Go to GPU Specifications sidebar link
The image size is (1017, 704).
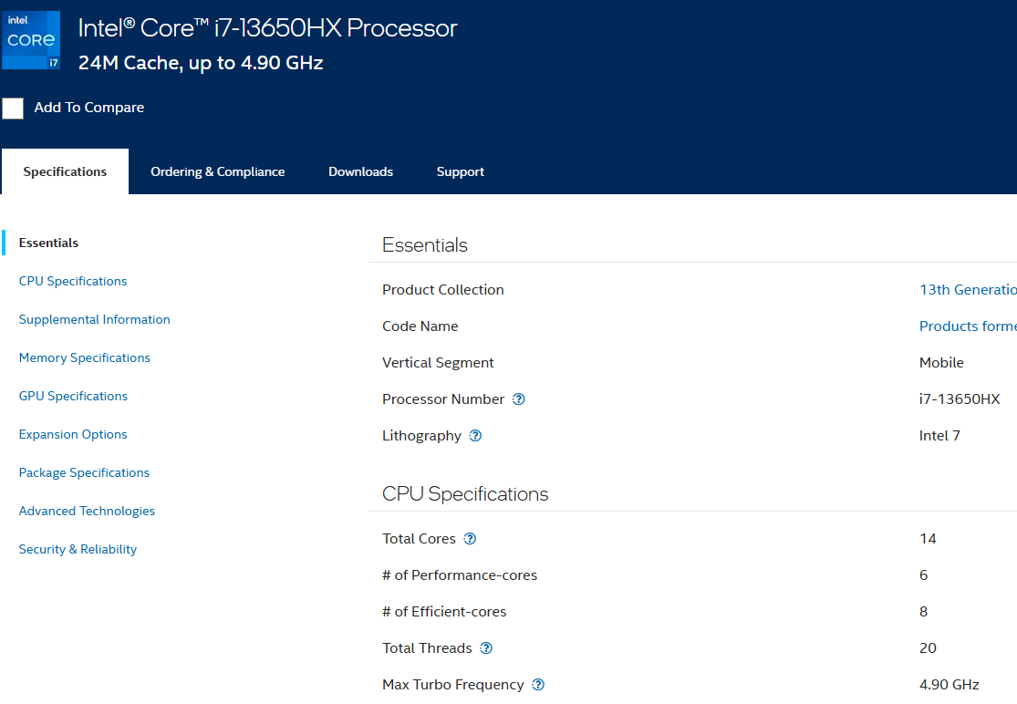click(x=73, y=396)
